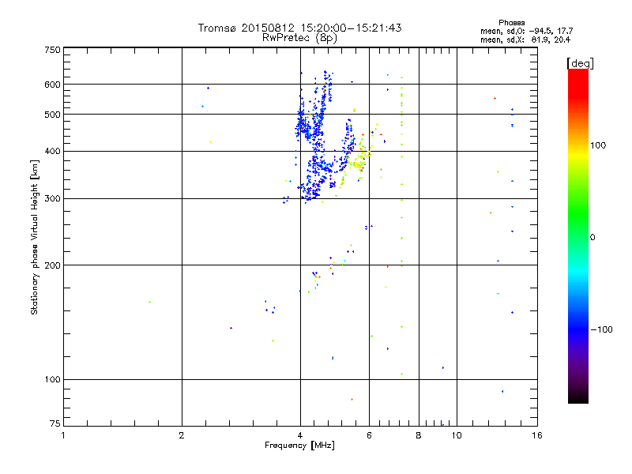Image resolution: width=632 pixels, height=474 pixels.
Task: Click the colorbar label '0'
Action: 592,238
